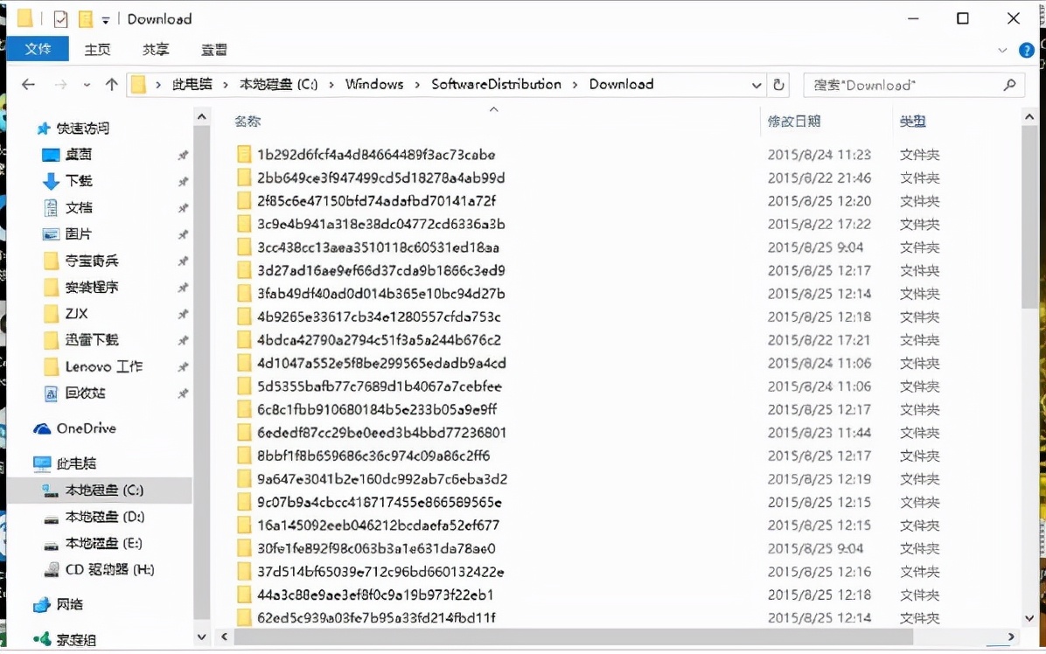Select folder 1b292d6fcf4a4d84664489f3ac73cabe

(x=375, y=155)
